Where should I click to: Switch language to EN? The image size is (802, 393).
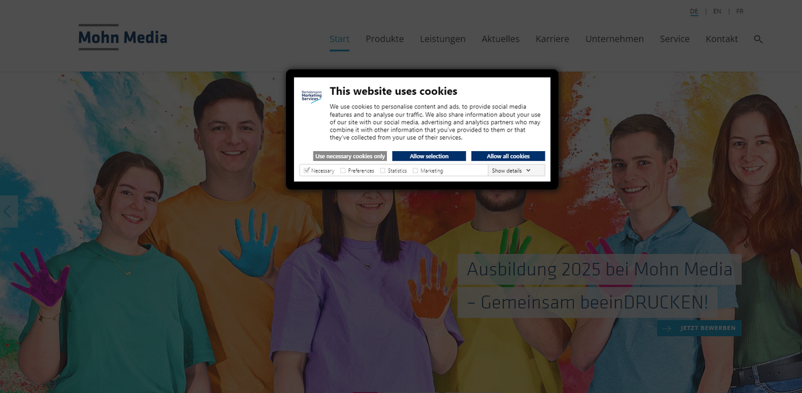(717, 11)
